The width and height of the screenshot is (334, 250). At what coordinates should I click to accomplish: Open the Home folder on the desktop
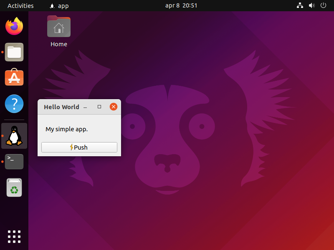[x=59, y=31]
